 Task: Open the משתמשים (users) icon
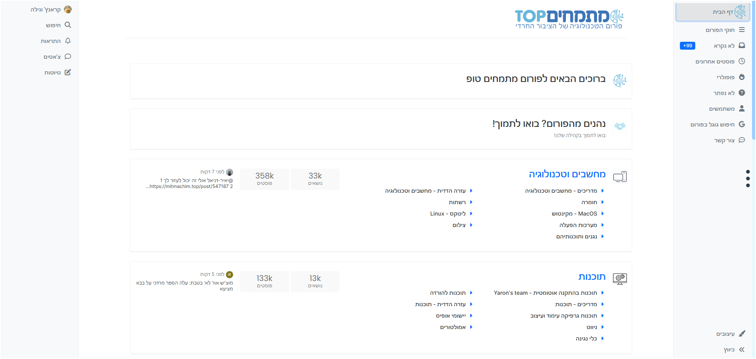click(x=742, y=108)
